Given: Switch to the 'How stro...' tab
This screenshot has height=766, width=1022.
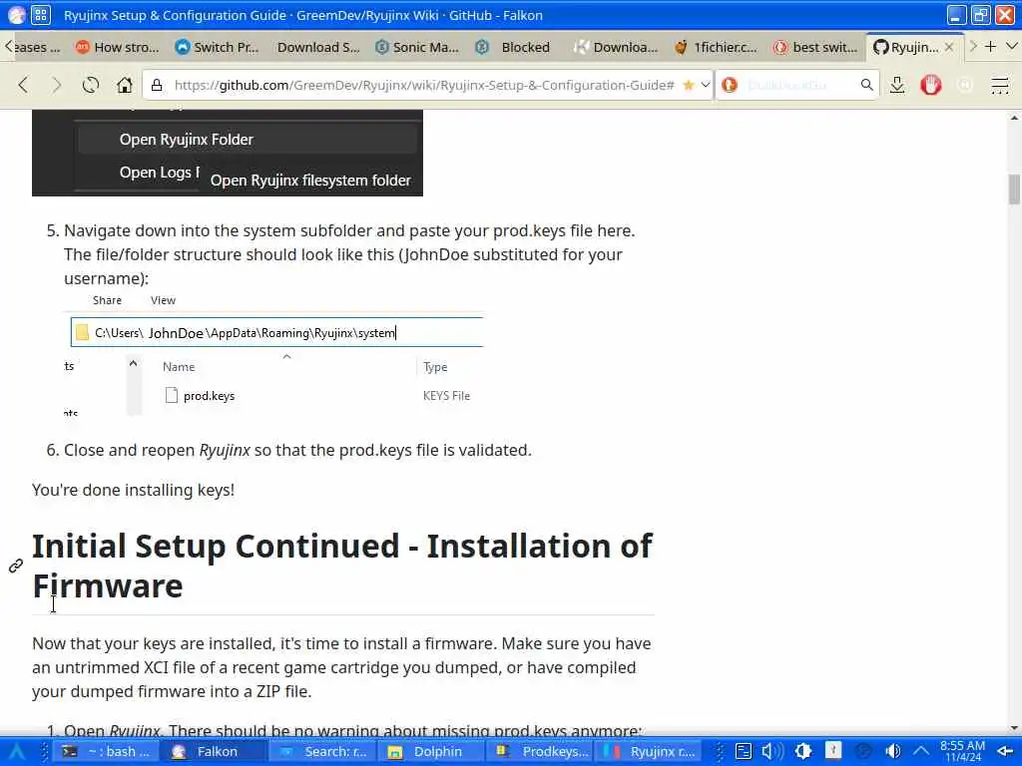Looking at the screenshot, I should (118, 47).
